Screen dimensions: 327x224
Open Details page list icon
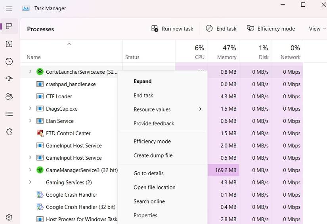point(9,114)
